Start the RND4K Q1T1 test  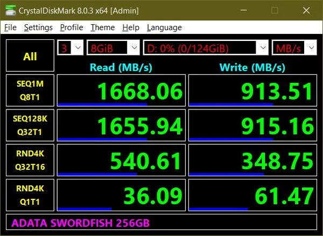click(30, 195)
